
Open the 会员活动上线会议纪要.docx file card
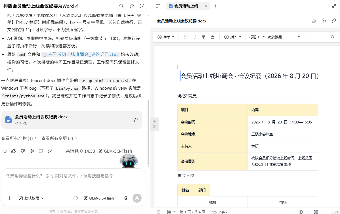pos(72,120)
